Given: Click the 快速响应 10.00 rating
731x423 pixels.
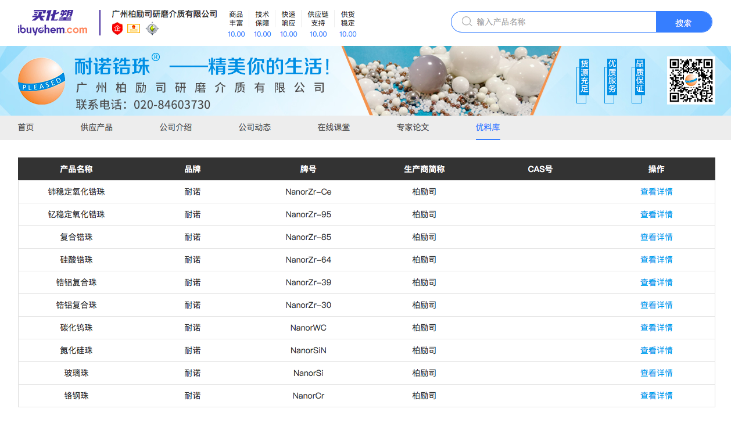Looking at the screenshot, I should pos(288,24).
